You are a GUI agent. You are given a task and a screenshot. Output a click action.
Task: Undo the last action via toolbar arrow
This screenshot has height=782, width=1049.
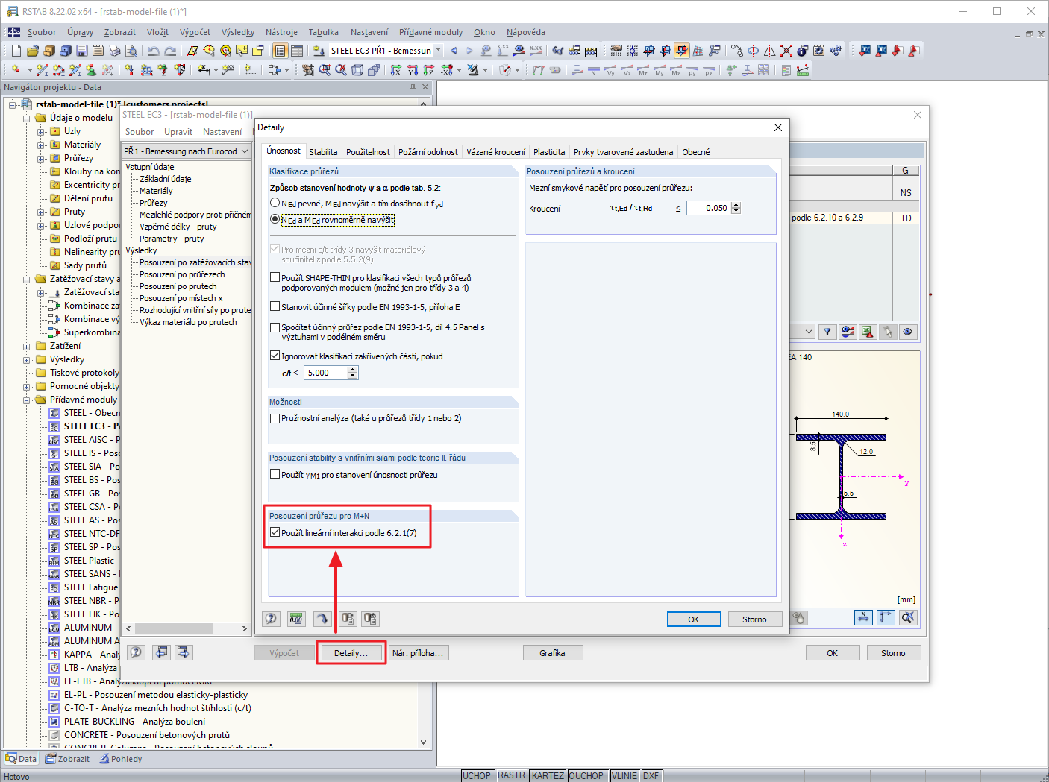click(153, 51)
